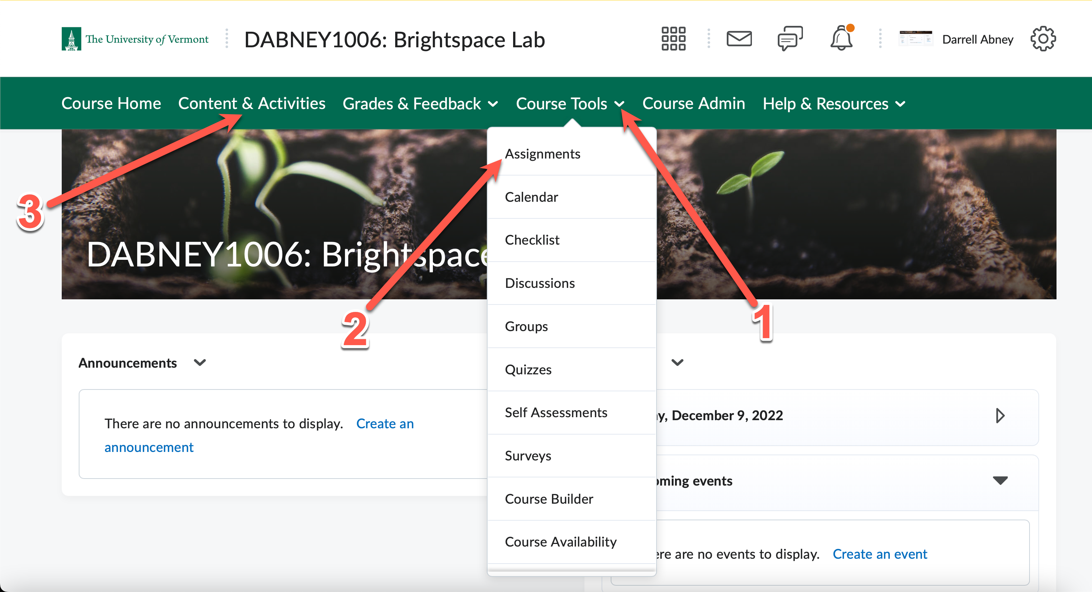Viewport: 1092px width, 592px height.
Task: Select Calendar from Course Tools menu
Action: click(572, 197)
